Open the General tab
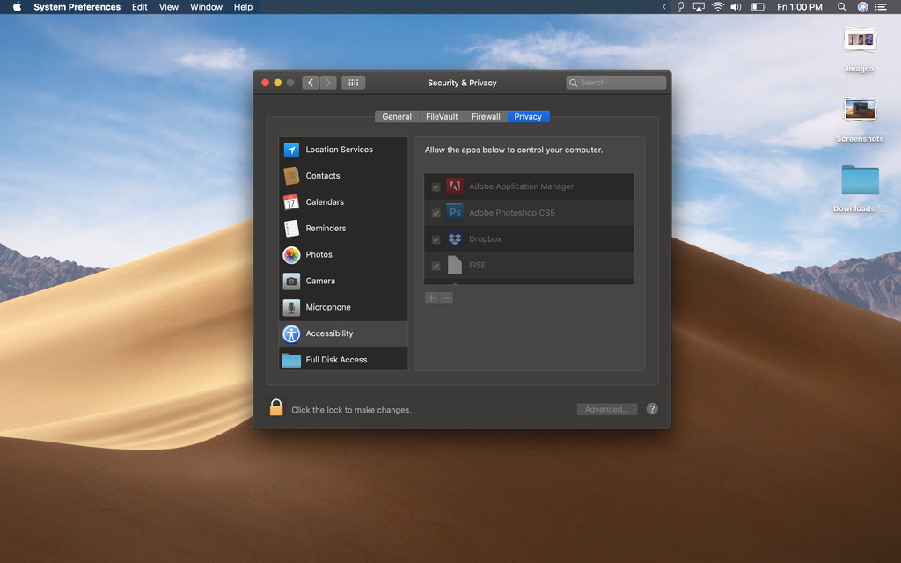Image resolution: width=901 pixels, height=563 pixels. [x=397, y=117]
